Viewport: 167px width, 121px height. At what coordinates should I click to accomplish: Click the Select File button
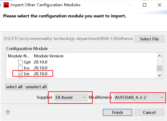click(149, 39)
